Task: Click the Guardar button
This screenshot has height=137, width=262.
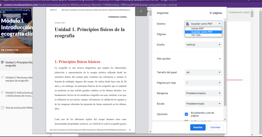Action: click(198, 127)
